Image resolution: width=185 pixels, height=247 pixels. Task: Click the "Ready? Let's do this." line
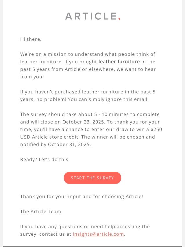pyautogui.click(x=45, y=159)
